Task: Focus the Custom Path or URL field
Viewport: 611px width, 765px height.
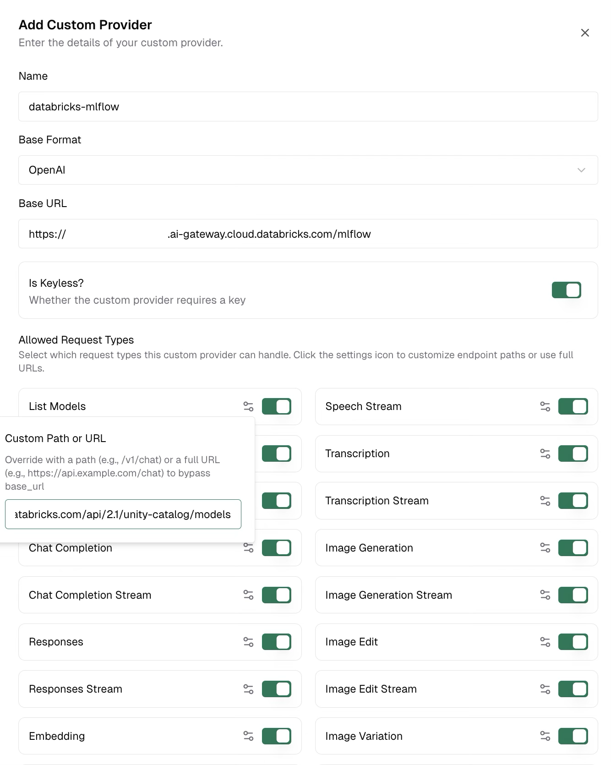Action: [123, 514]
